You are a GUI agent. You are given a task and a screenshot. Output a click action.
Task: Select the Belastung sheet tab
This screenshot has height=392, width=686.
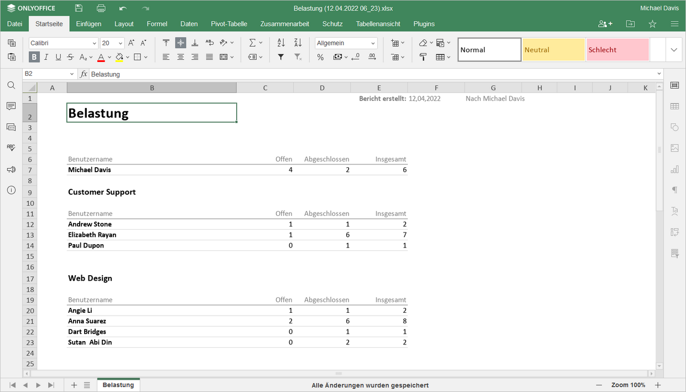(118, 385)
